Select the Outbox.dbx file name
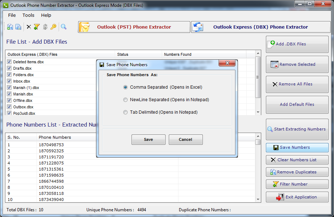The height and width of the screenshot is (217, 334). (23, 107)
